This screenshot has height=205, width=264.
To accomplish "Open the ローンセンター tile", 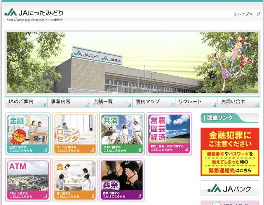I will coord(75,134).
